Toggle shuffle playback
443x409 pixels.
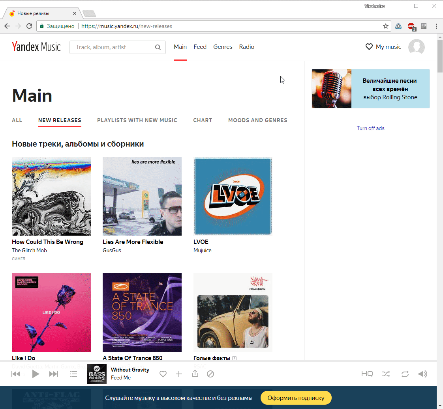coord(386,374)
